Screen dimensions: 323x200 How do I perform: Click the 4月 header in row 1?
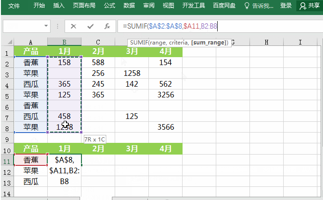[165, 52]
